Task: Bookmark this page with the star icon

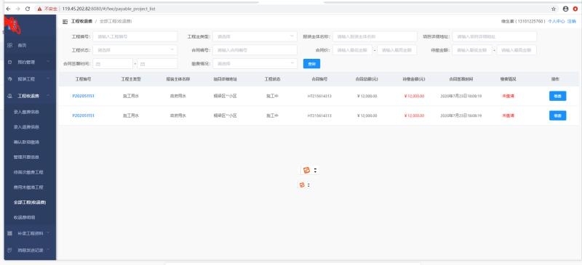Action: point(554,9)
